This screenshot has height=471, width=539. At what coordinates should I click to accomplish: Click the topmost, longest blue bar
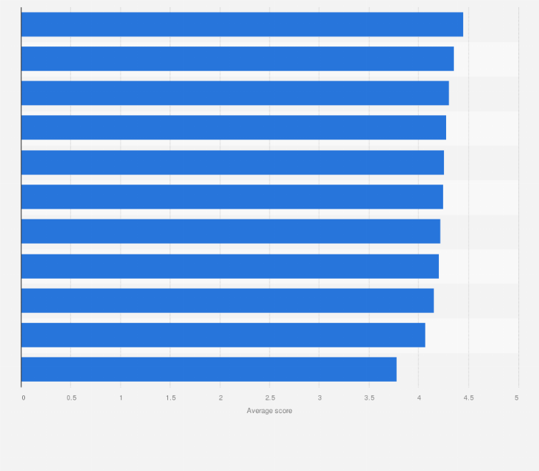pyautogui.click(x=242, y=24)
